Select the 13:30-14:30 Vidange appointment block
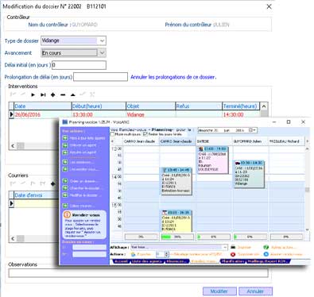314x297 pixels. click(249, 174)
